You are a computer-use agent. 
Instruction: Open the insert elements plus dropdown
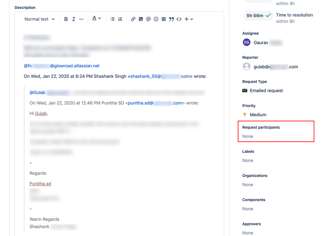[186, 19]
